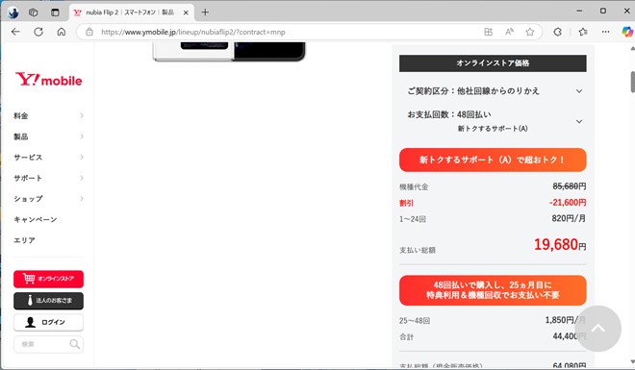Open the お支払回数 48回払い dropdown
635x370 pixels.
493,121
